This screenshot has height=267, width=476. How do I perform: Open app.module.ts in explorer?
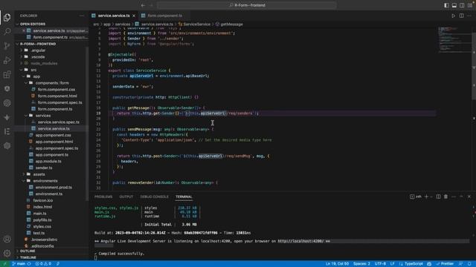click(48, 162)
